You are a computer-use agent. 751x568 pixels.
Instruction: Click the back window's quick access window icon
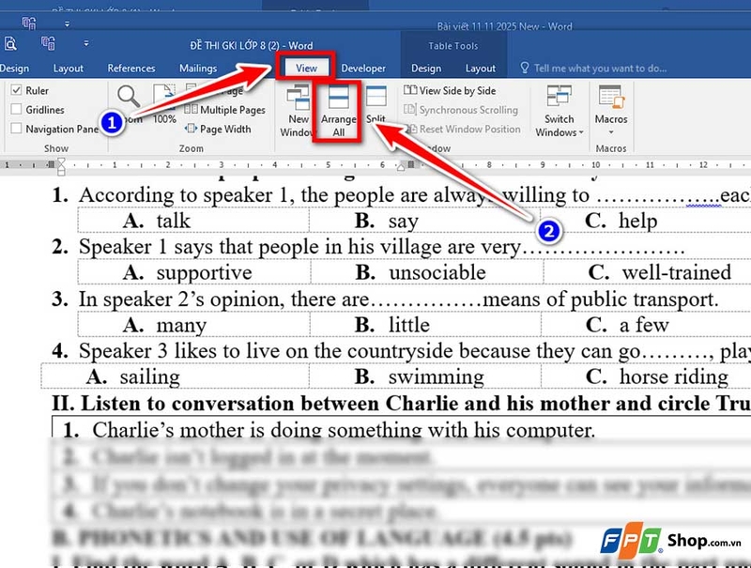coord(29,23)
